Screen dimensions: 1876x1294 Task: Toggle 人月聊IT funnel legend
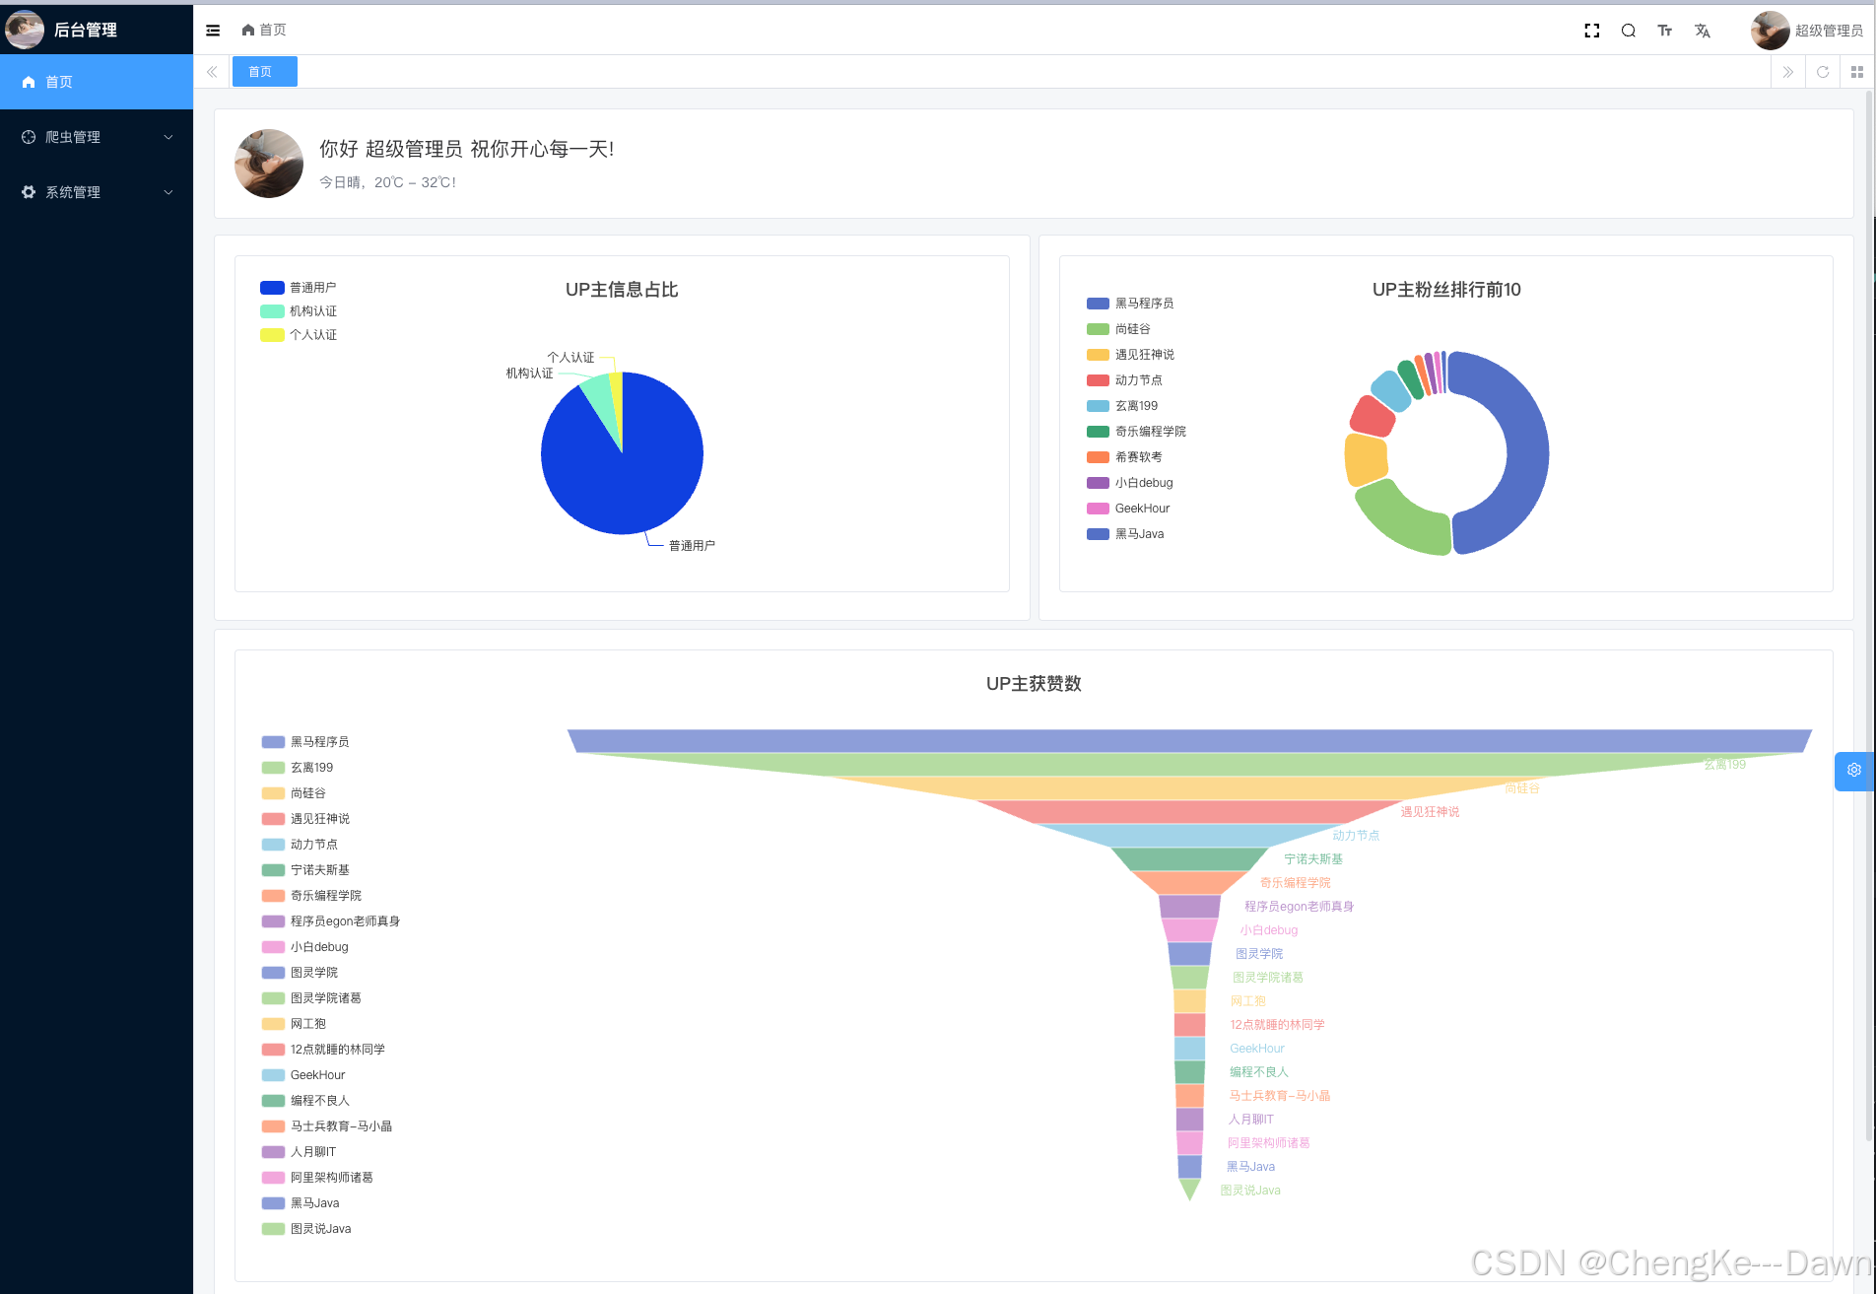299,1152
